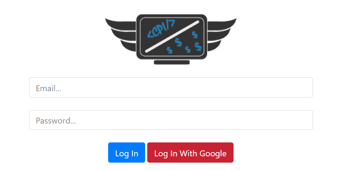Click the "Password..." placeholder text
Image resolution: width=337 pixels, height=171 pixels.
click(56, 121)
